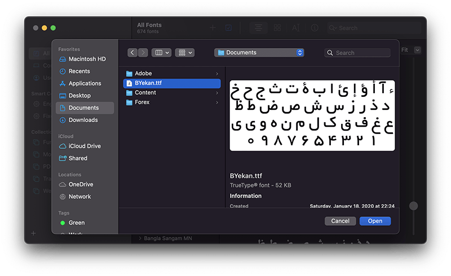Go forward with the right chevron button
The width and height of the screenshot is (451, 276).
143,52
